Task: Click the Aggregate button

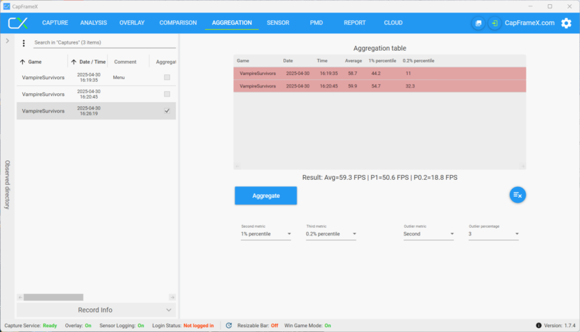Action: [x=266, y=196]
